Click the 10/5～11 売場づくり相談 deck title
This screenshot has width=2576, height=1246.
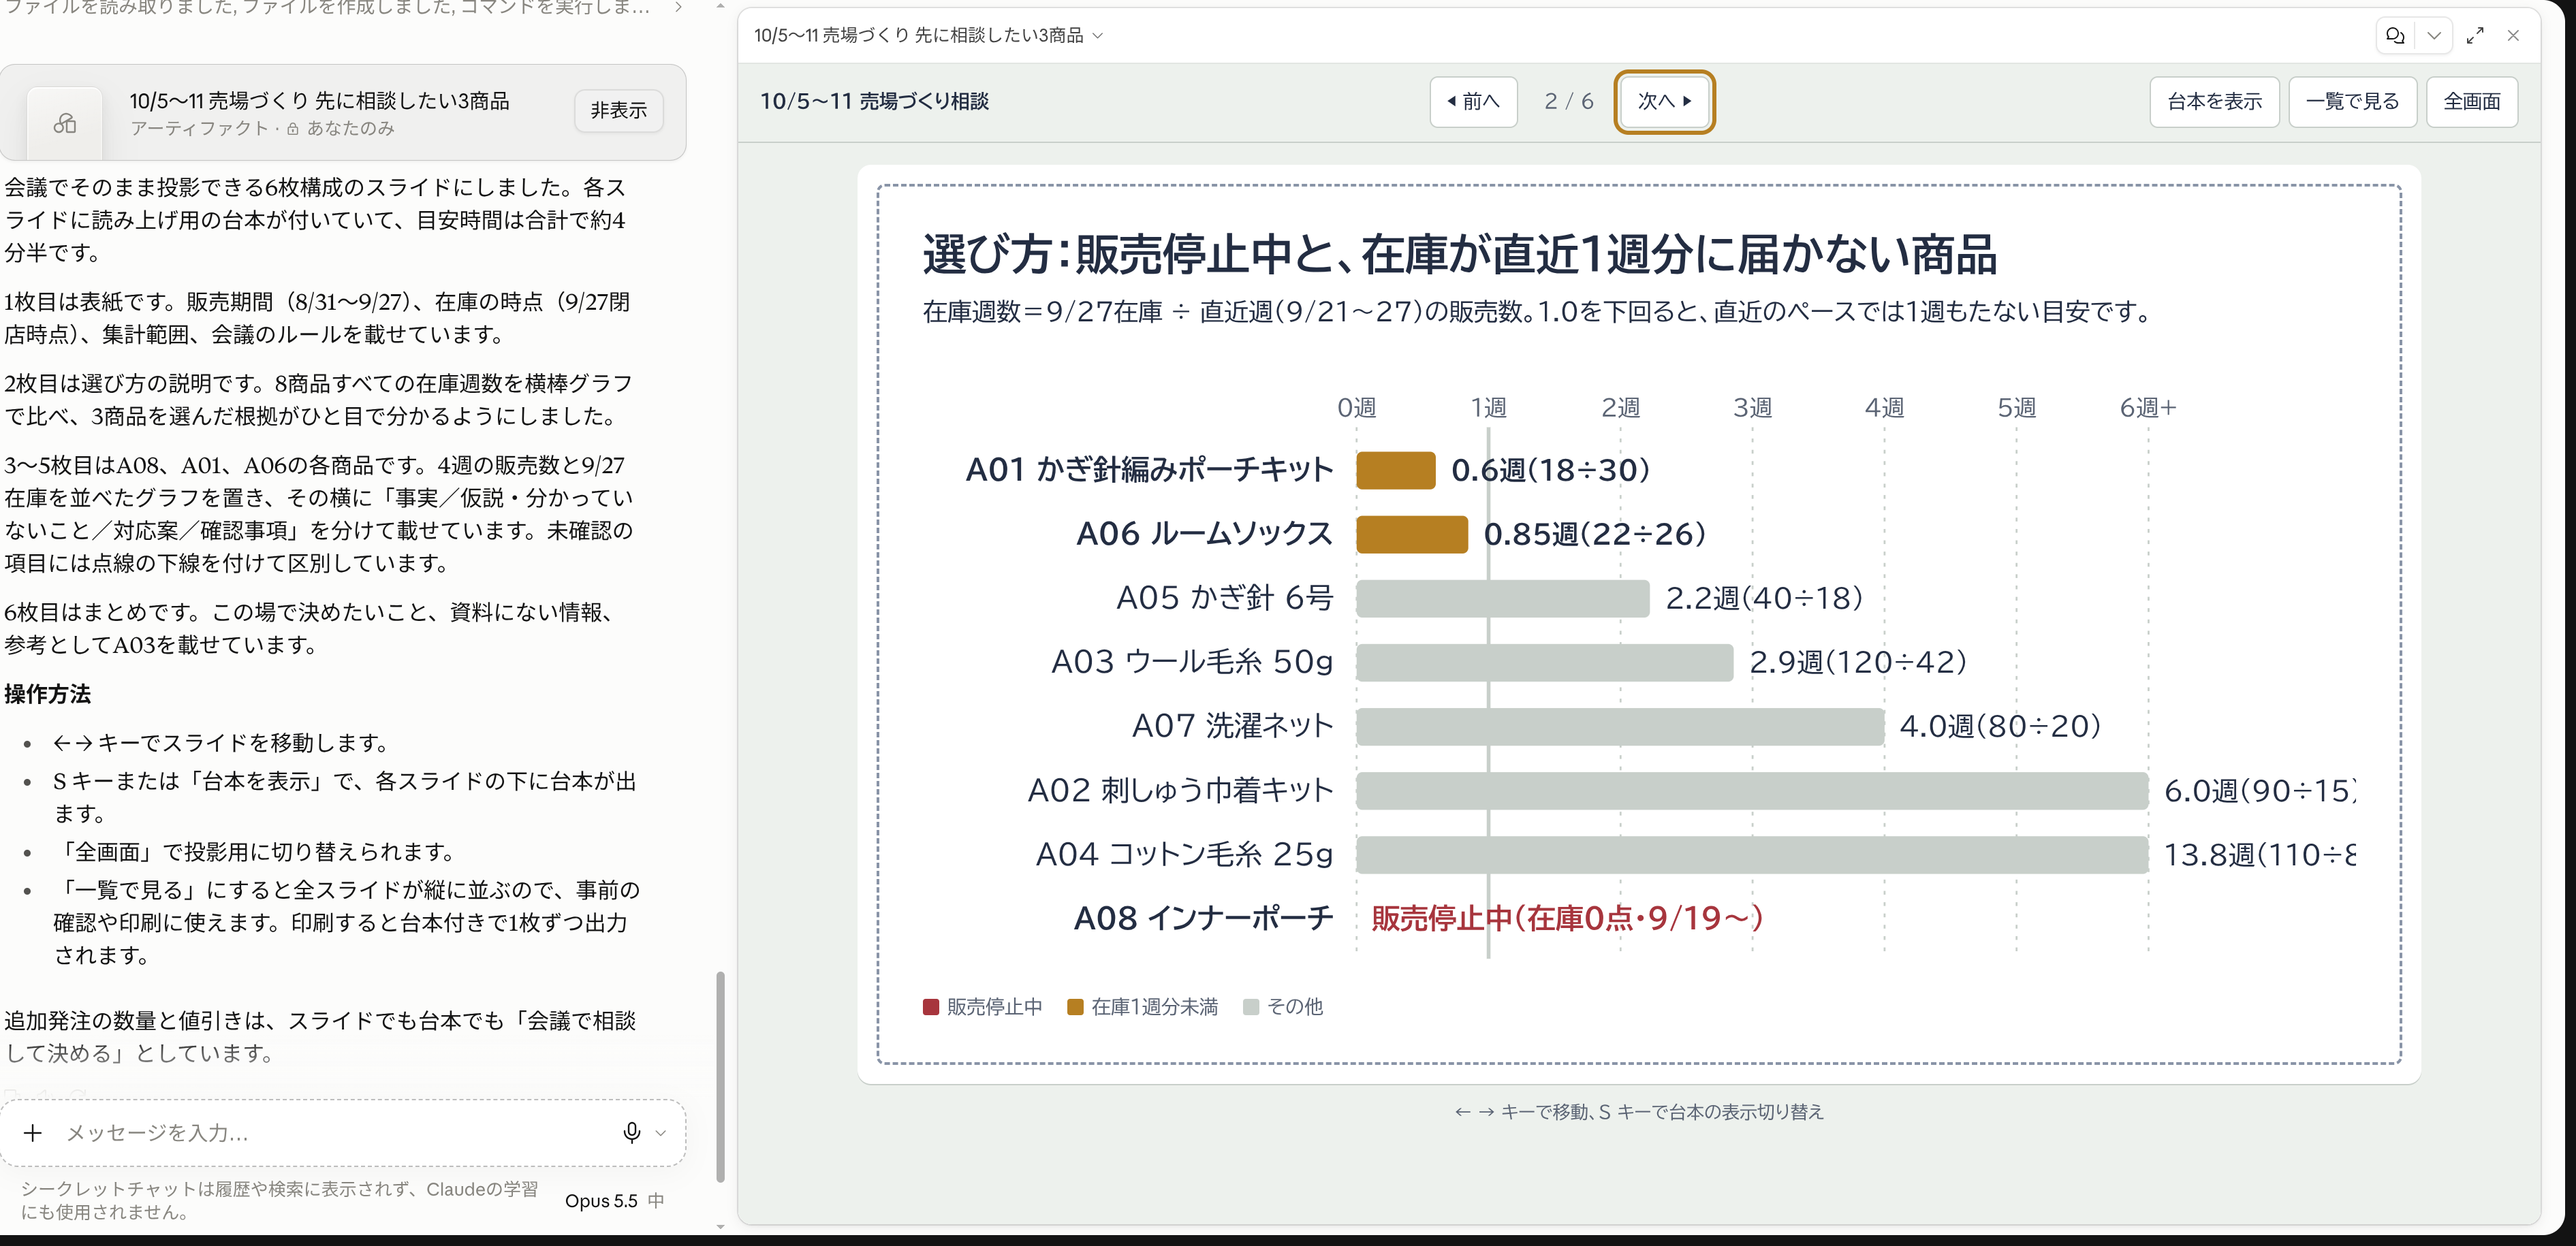click(874, 101)
